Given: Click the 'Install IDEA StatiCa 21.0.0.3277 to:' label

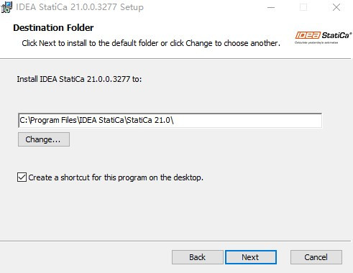Looking at the screenshot, I should [79, 79].
